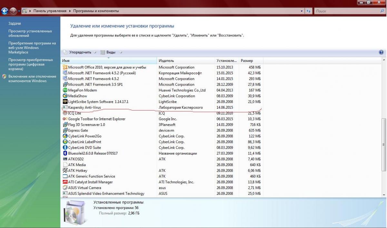This screenshot has width=387, height=228.
Task: Select the MegaFon Modem icon
Action: (x=65, y=90)
